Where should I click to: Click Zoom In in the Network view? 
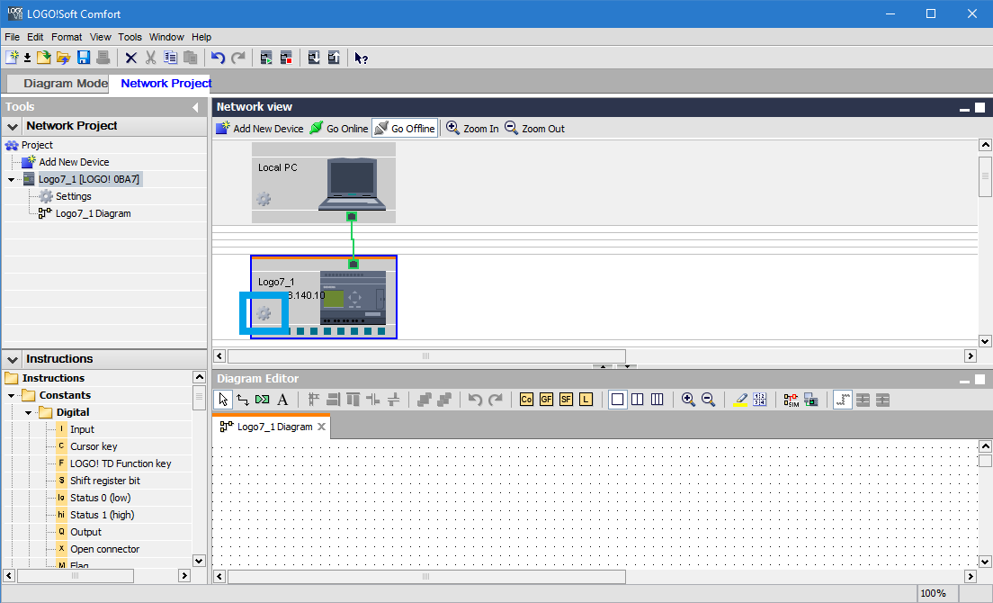(x=472, y=129)
